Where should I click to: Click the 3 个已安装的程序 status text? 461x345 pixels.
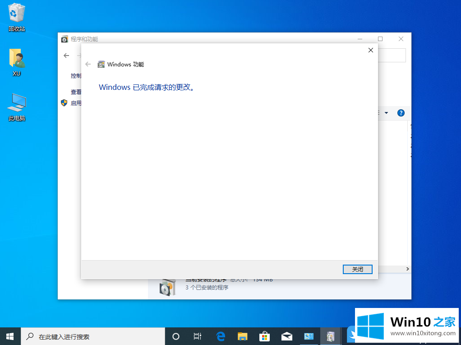pos(207,287)
